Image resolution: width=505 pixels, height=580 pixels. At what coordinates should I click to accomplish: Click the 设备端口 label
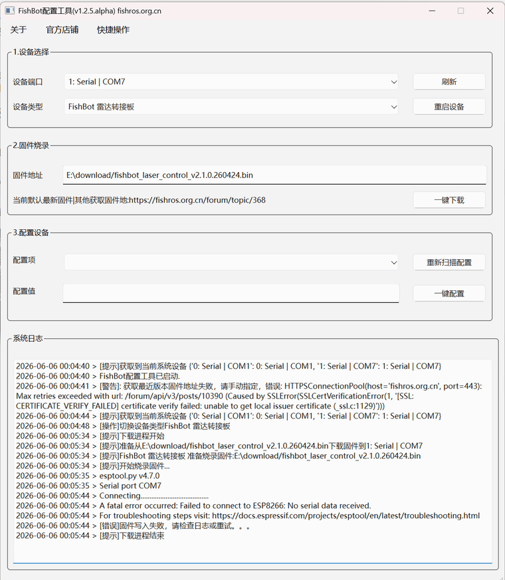pos(28,82)
